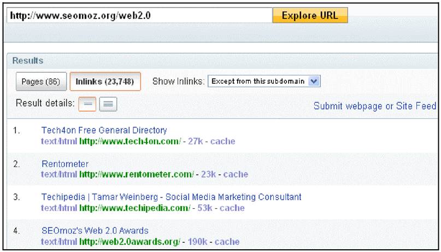Open cache for the rentometer.com result
This screenshot has height=252, width=441.
(236, 174)
